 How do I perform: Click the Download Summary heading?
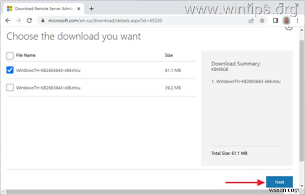(236, 64)
